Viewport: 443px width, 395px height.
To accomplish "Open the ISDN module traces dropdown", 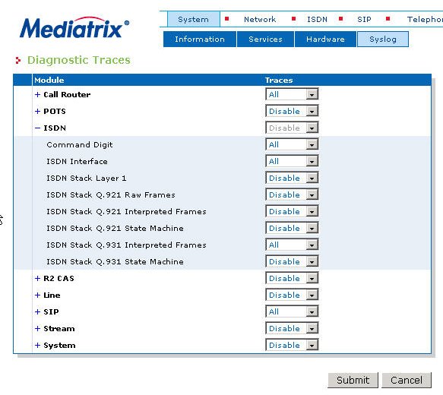I will click(292, 128).
